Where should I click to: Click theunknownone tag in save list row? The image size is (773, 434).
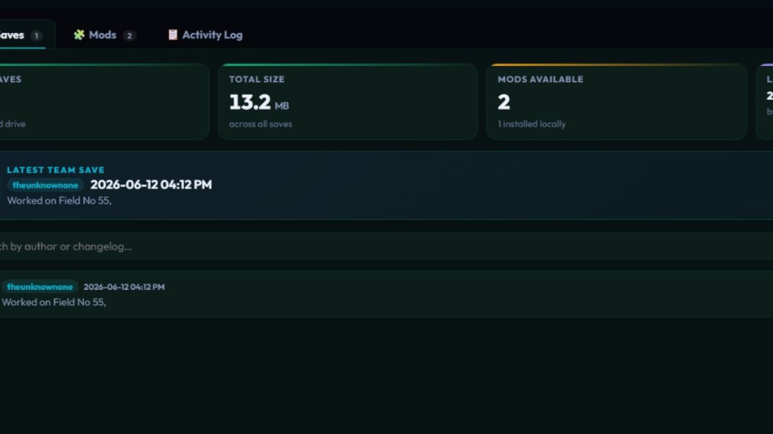point(40,287)
